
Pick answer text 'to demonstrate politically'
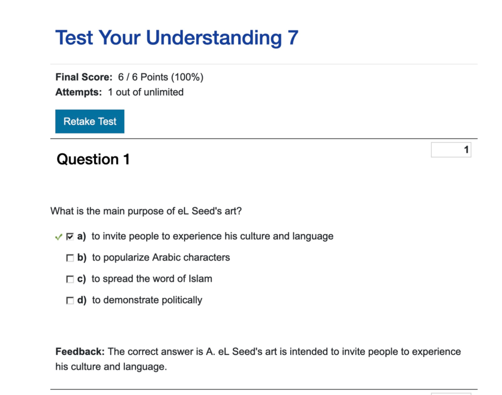(x=147, y=300)
